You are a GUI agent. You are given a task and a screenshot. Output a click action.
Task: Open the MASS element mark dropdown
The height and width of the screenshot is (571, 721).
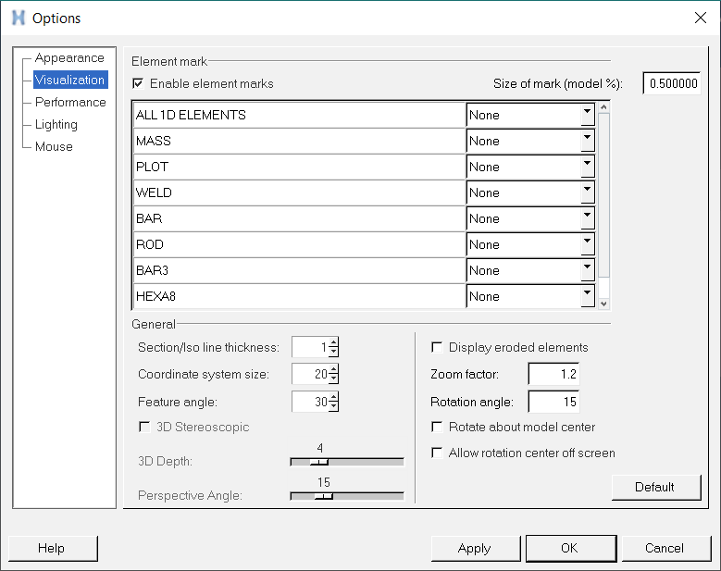tap(587, 141)
